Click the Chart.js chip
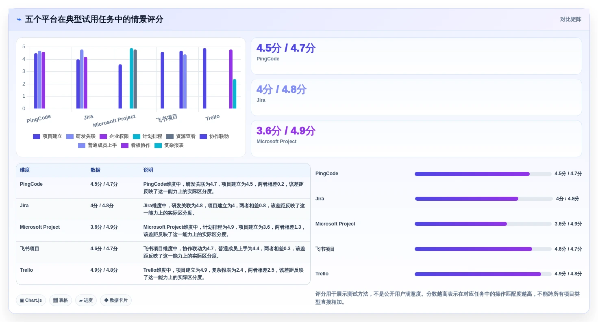 point(31,301)
